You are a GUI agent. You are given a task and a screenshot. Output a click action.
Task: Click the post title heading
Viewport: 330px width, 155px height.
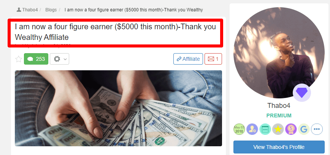[115, 32]
